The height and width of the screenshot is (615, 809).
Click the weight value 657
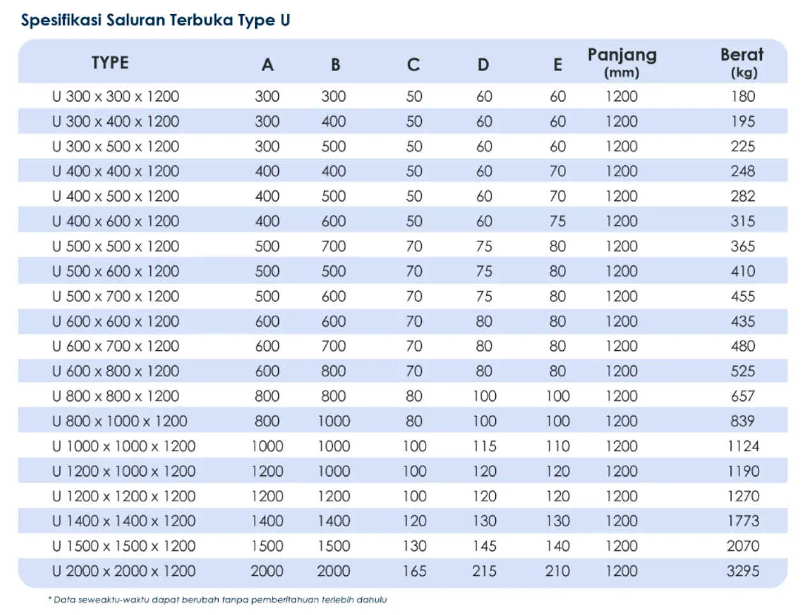tap(743, 396)
